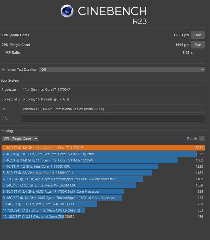Click the MP Ratio label

coord(13,53)
